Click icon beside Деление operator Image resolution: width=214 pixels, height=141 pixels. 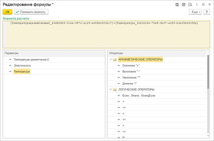[119, 83]
